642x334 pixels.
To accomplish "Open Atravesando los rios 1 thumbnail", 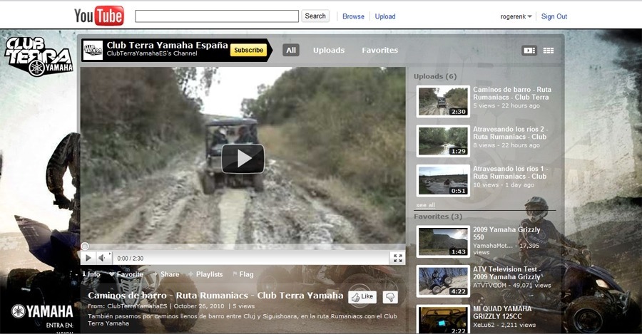I will (442, 181).
